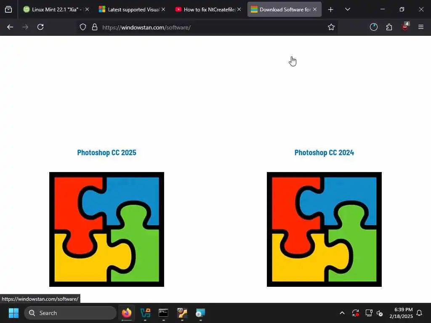The image size is (431, 323).
Task: Bookmark this page with star icon
Action: [x=331, y=27]
